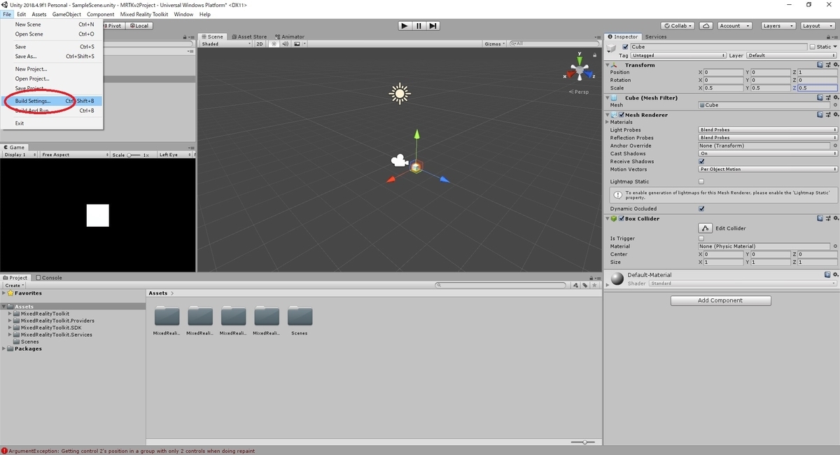The width and height of the screenshot is (840, 455).
Task: Click Physic Material object picker circle
Action: (x=835, y=246)
